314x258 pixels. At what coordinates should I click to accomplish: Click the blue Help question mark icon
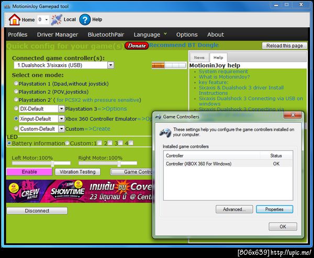pyautogui.click(x=85, y=19)
